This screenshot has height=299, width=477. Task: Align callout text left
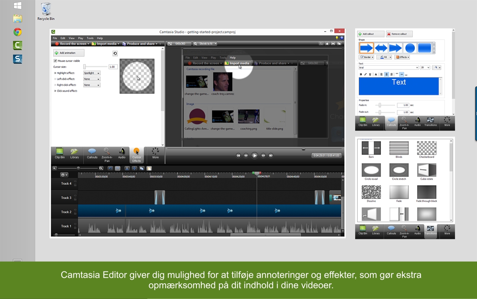coord(382,74)
